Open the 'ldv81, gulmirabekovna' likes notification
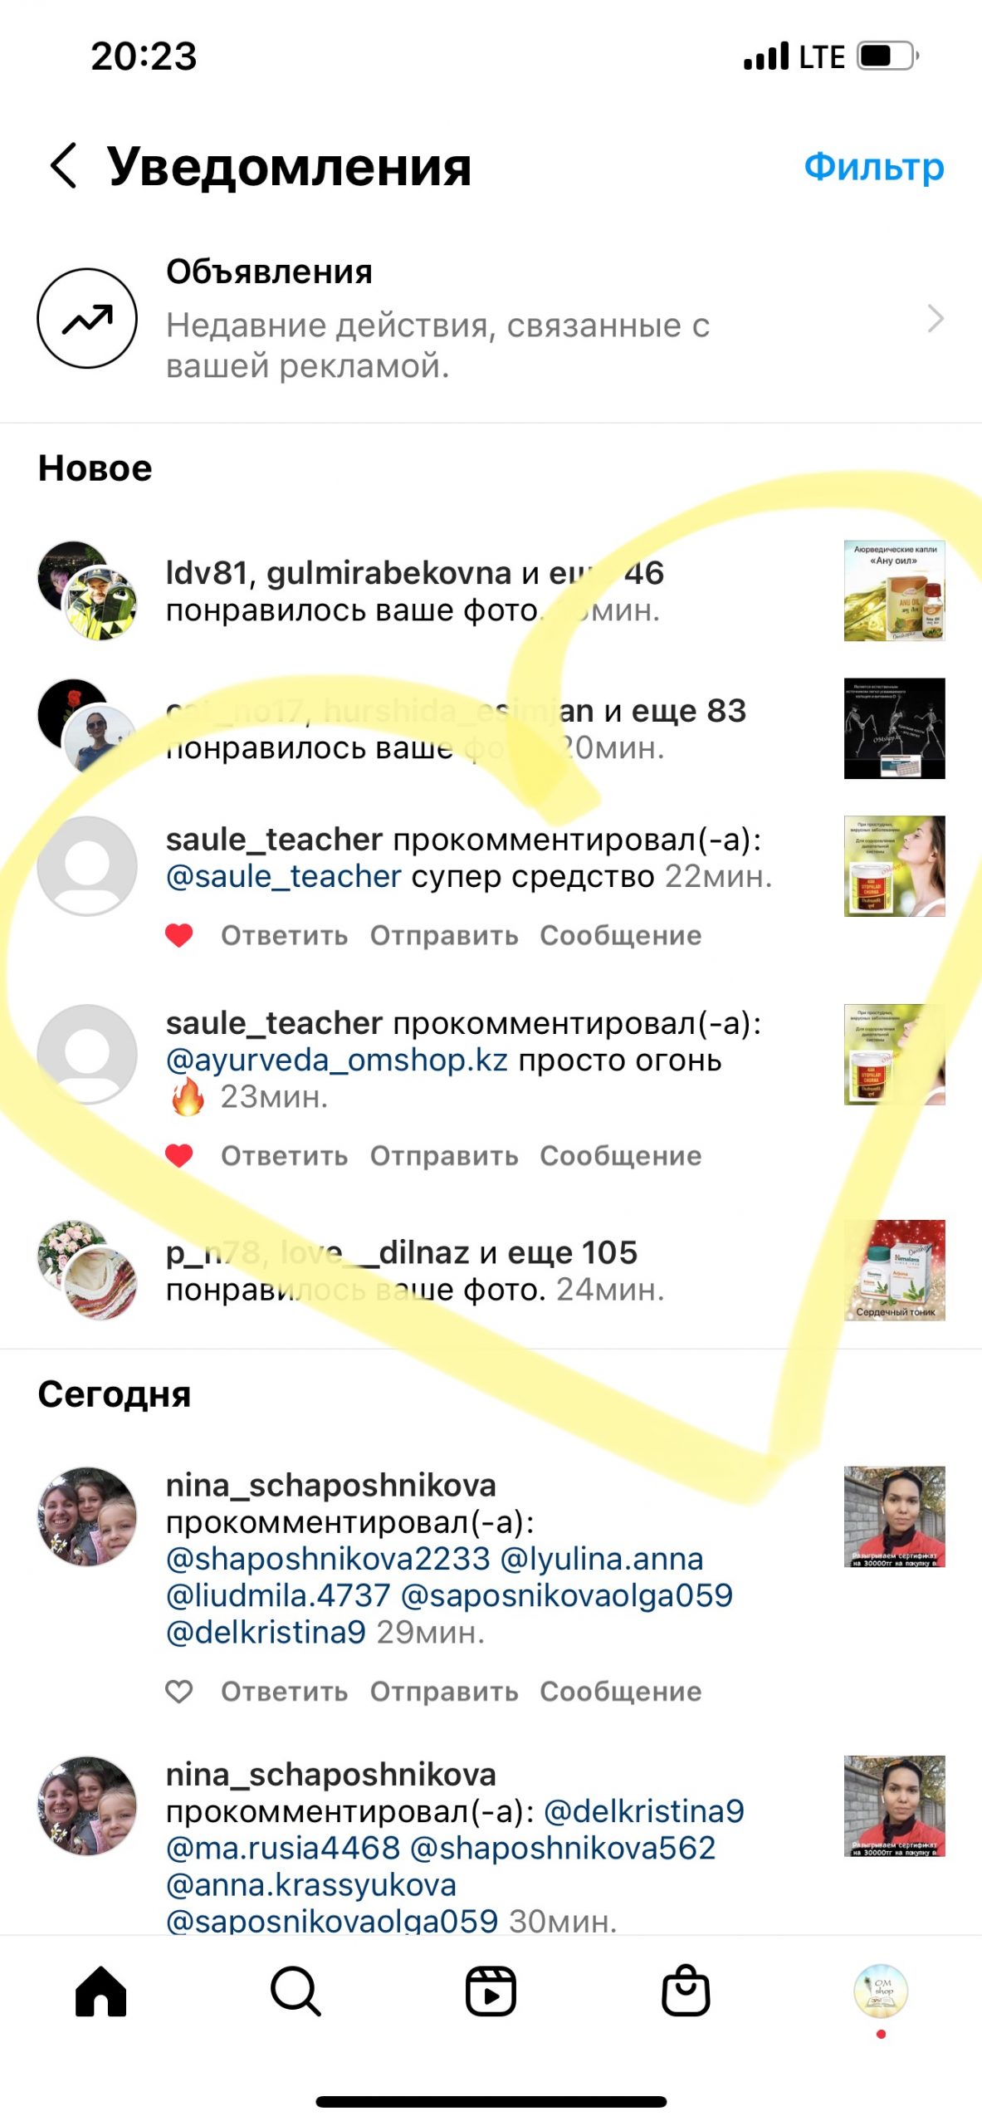982x2126 pixels. pyautogui.click(x=491, y=590)
